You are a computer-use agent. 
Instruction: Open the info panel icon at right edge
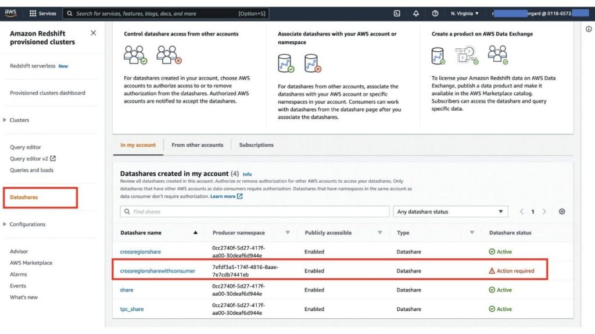(x=589, y=29)
